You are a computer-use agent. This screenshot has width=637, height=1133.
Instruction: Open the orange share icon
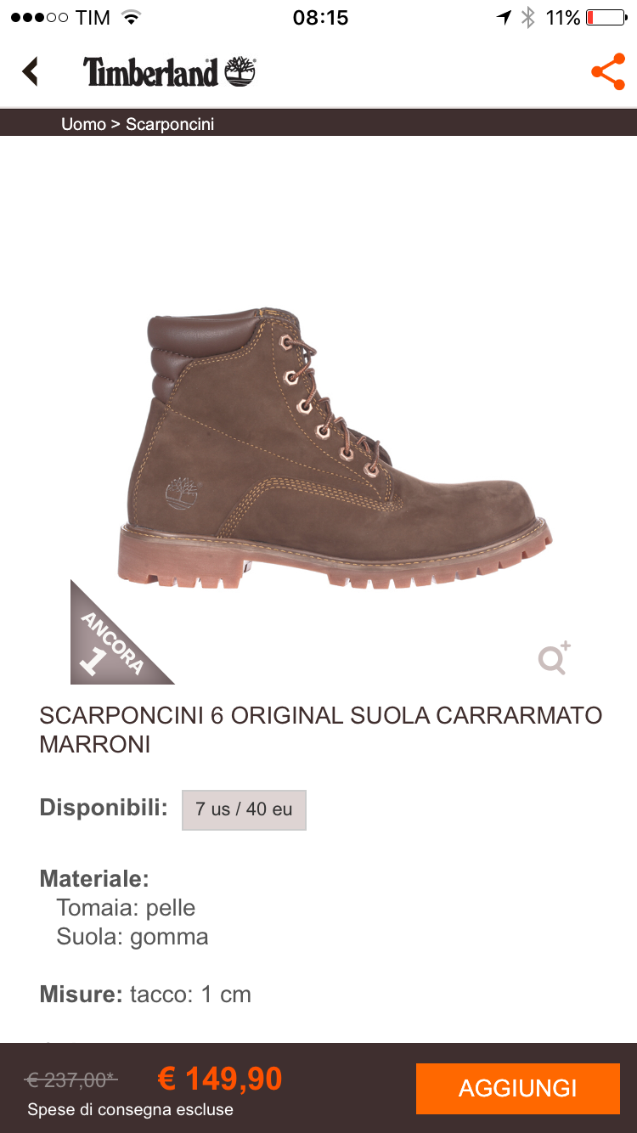608,72
